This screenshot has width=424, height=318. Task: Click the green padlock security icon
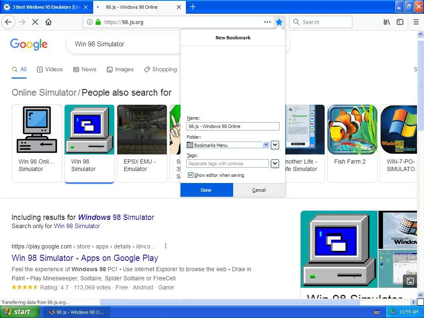click(98, 22)
